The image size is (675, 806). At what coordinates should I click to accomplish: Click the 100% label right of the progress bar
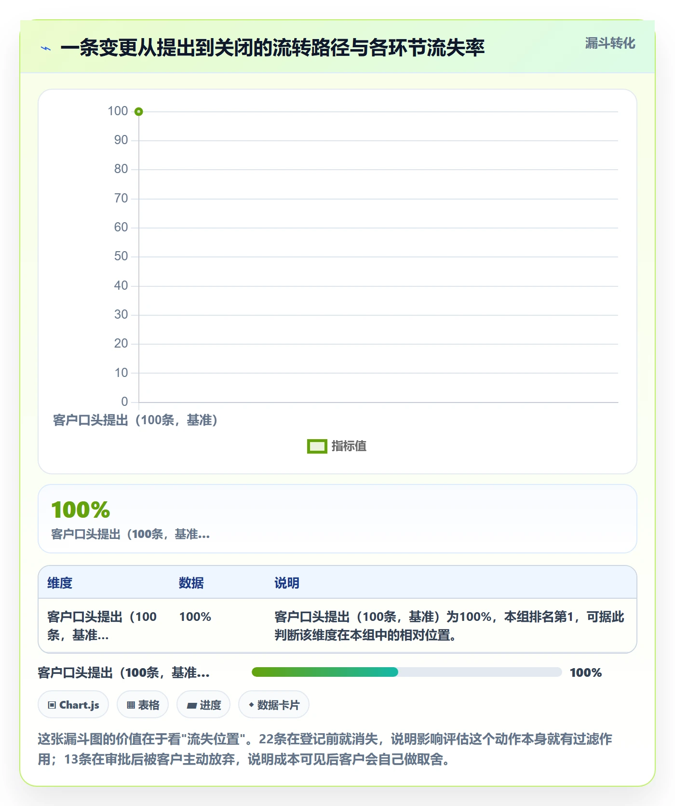[x=586, y=672]
